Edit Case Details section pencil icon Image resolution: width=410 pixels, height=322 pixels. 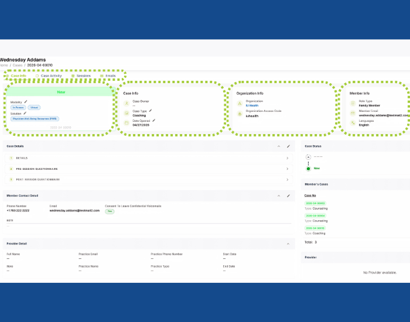point(288,146)
